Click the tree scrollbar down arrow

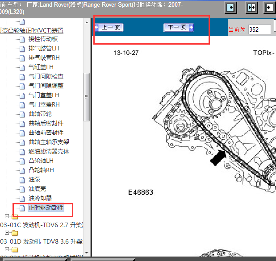click(x=87, y=253)
